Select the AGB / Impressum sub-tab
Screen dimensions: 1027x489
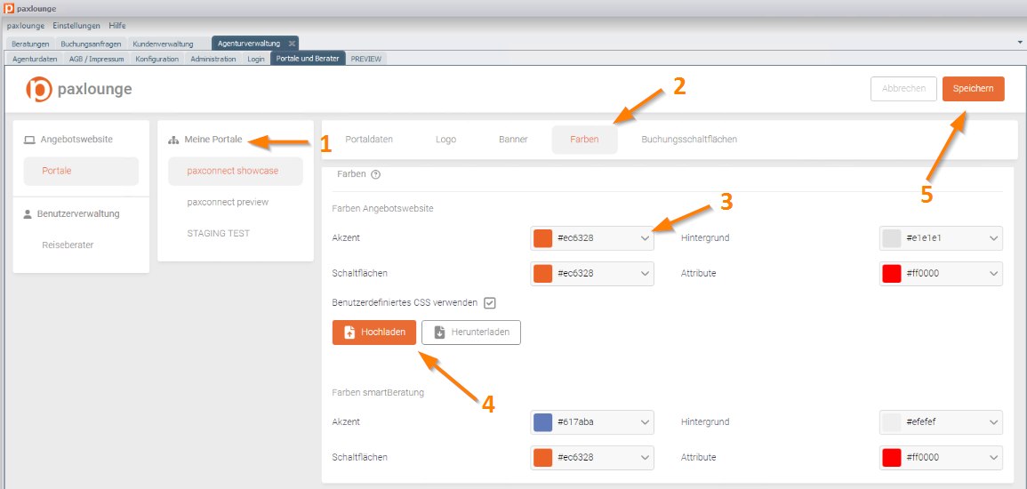pyautogui.click(x=96, y=59)
